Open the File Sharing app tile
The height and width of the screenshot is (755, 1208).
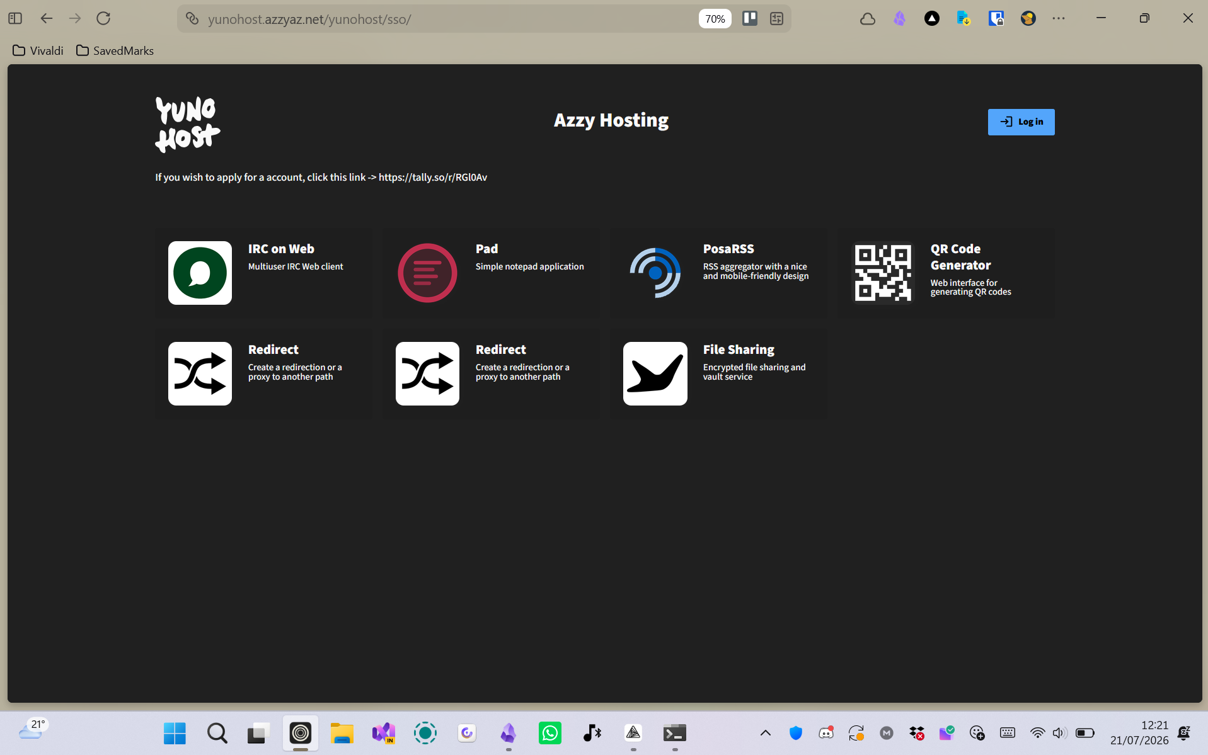click(x=718, y=373)
